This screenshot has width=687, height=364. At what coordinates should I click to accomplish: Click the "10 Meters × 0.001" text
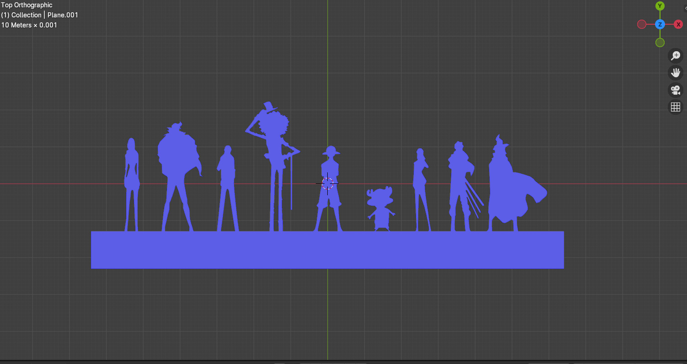pos(29,25)
